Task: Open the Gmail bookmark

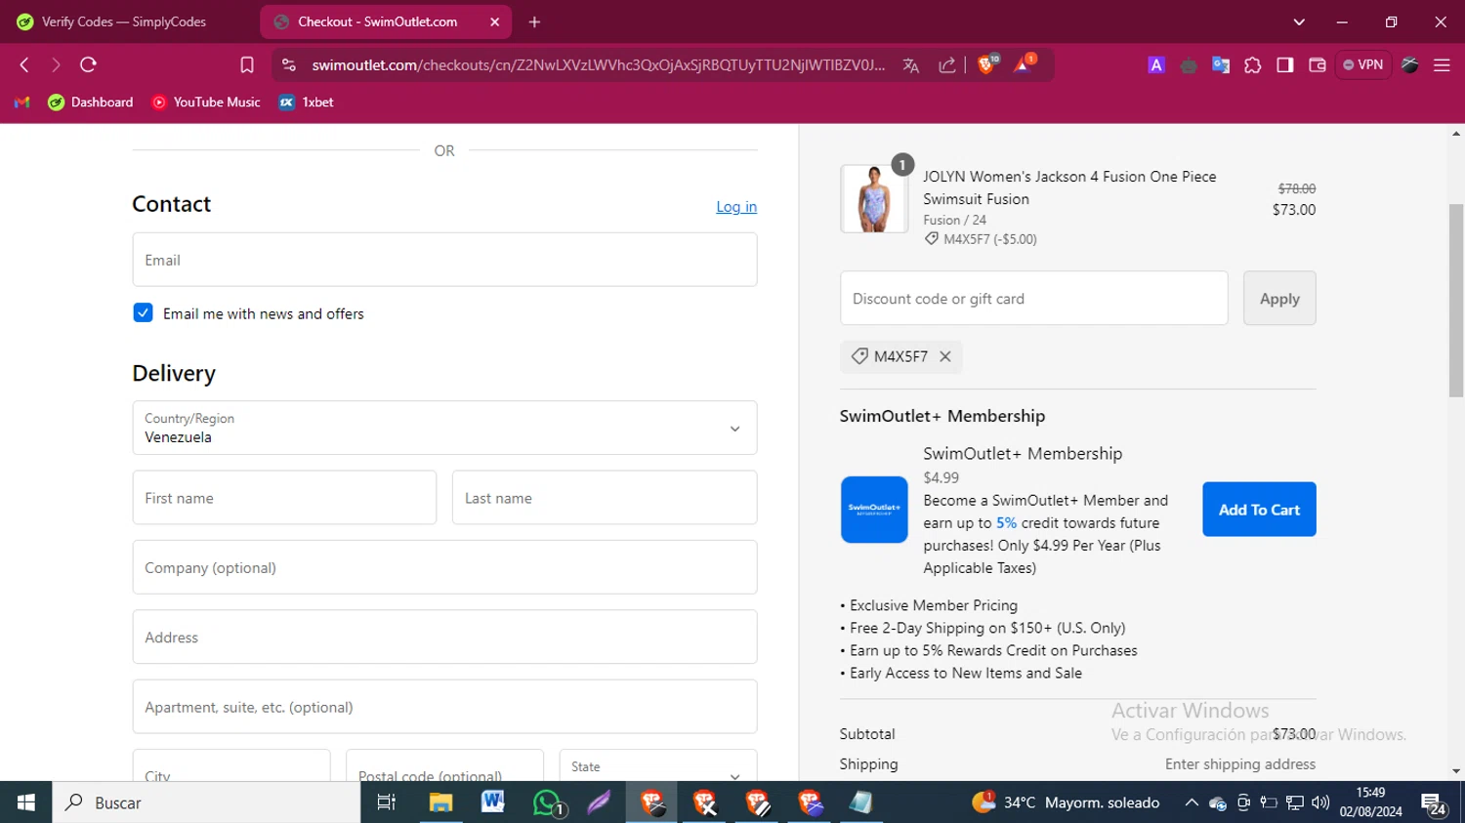Action: [x=22, y=103]
